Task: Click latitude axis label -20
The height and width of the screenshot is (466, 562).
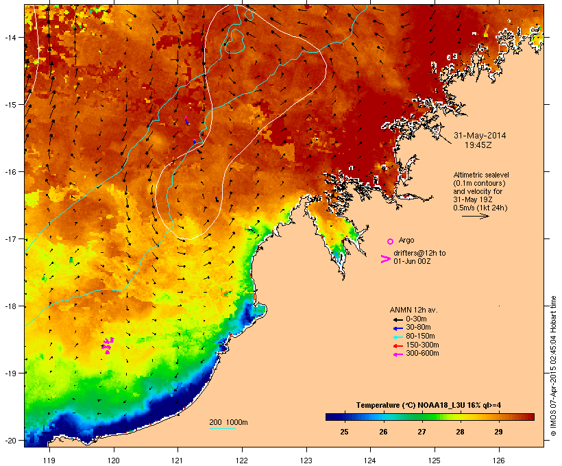Action: click(x=10, y=441)
